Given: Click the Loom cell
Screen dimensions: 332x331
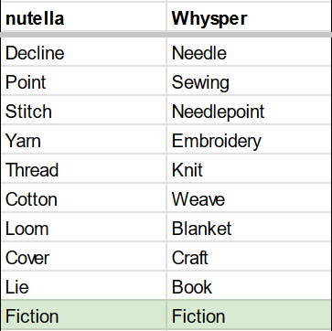Looking at the screenshot, I should 83,227.
